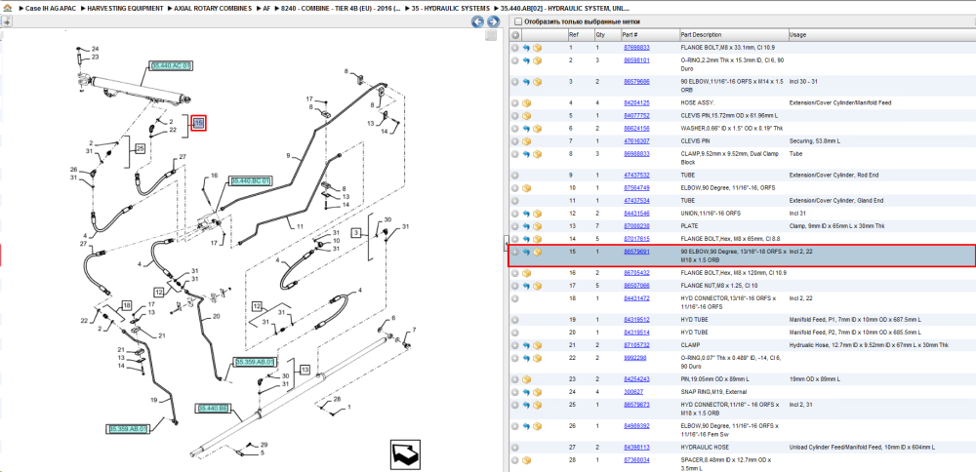Image resolution: width=976 pixels, height=472 pixels.
Task: Open part number 84398113 link
Action: tap(636, 447)
